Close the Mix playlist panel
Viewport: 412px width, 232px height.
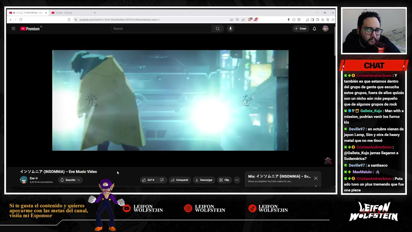(316, 178)
